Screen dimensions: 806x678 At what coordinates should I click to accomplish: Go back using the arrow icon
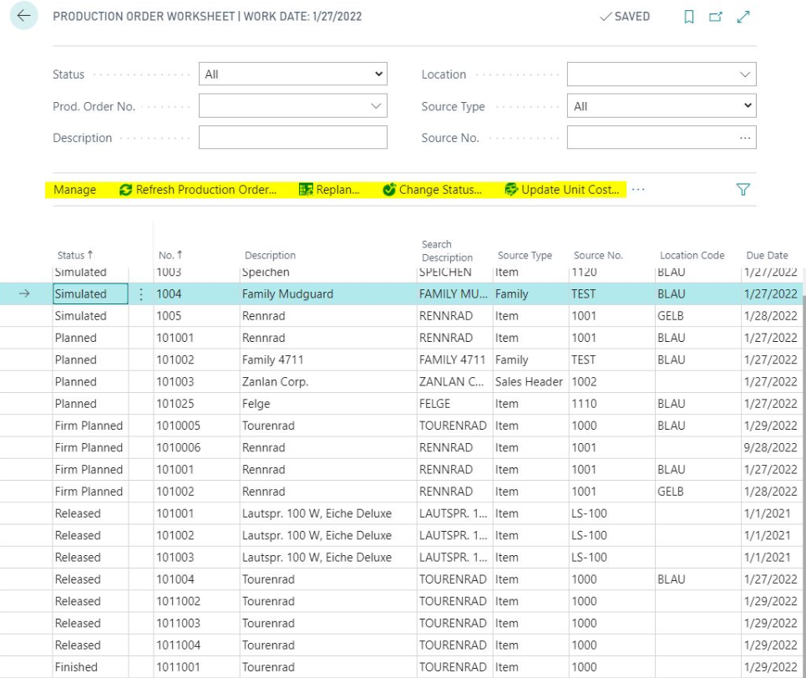point(23,16)
